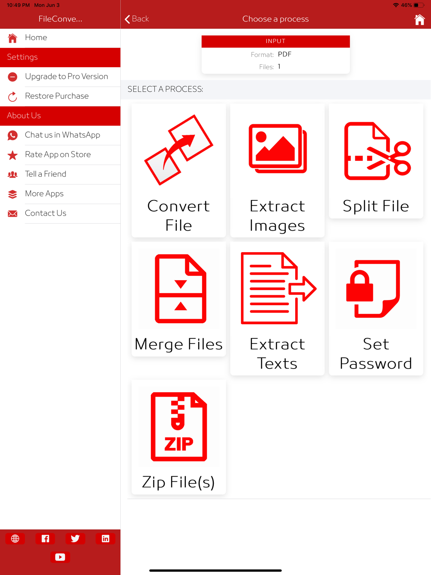This screenshot has height=575, width=431.
Task: Select the Extract Texts document icon
Action: 278,288
